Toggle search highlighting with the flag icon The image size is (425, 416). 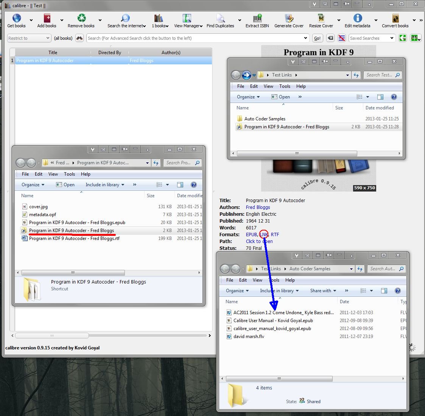[x=341, y=38]
